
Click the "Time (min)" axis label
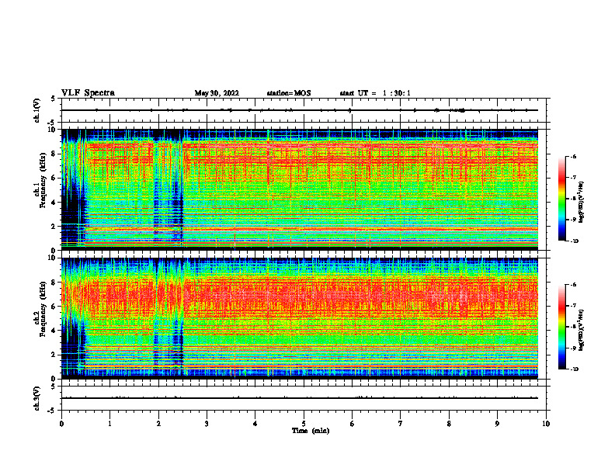(311, 431)
